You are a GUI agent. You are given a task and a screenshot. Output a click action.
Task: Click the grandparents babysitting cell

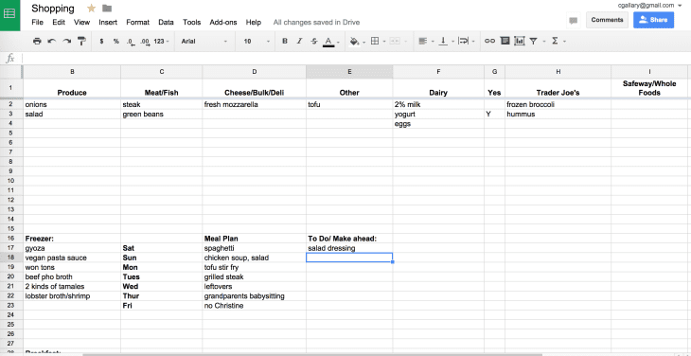point(255,296)
